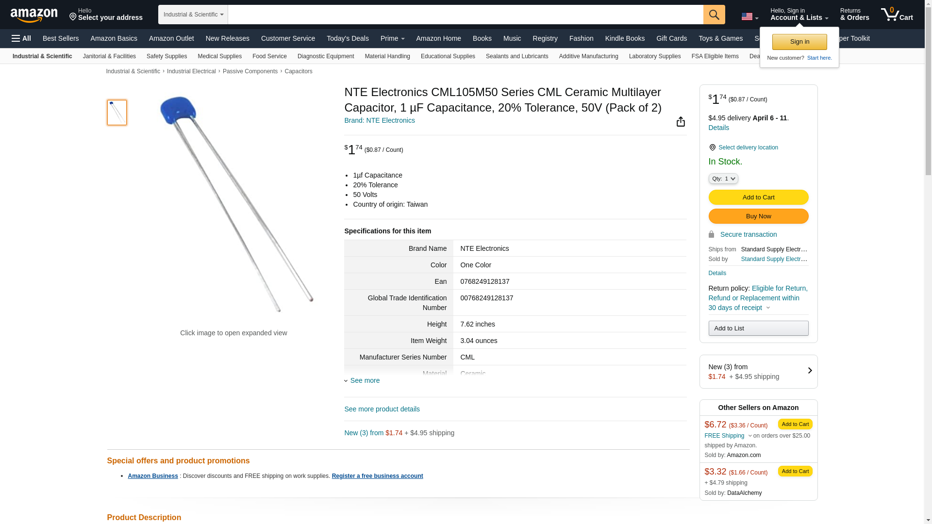The height and width of the screenshot is (524, 932).
Task: Click the search magnifier button
Action: tap(714, 15)
